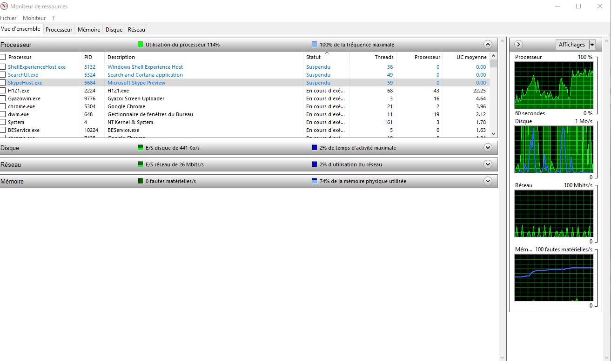Collapse the Processeur section using its chevron

(488, 45)
